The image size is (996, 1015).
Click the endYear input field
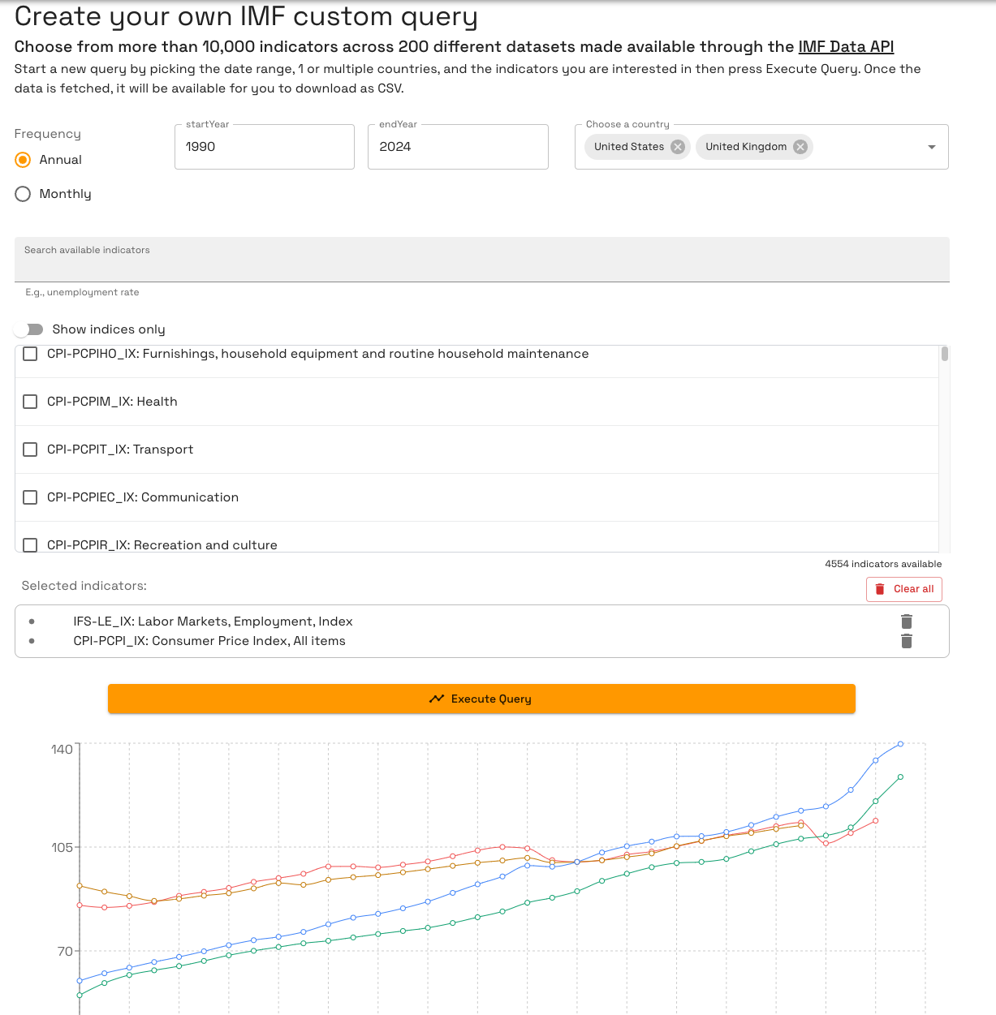tap(457, 147)
